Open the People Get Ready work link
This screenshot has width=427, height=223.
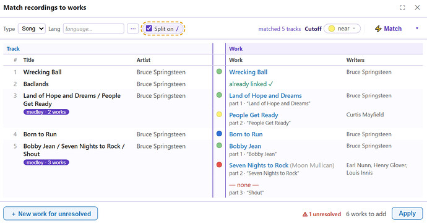pyautogui.click(x=254, y=115)
